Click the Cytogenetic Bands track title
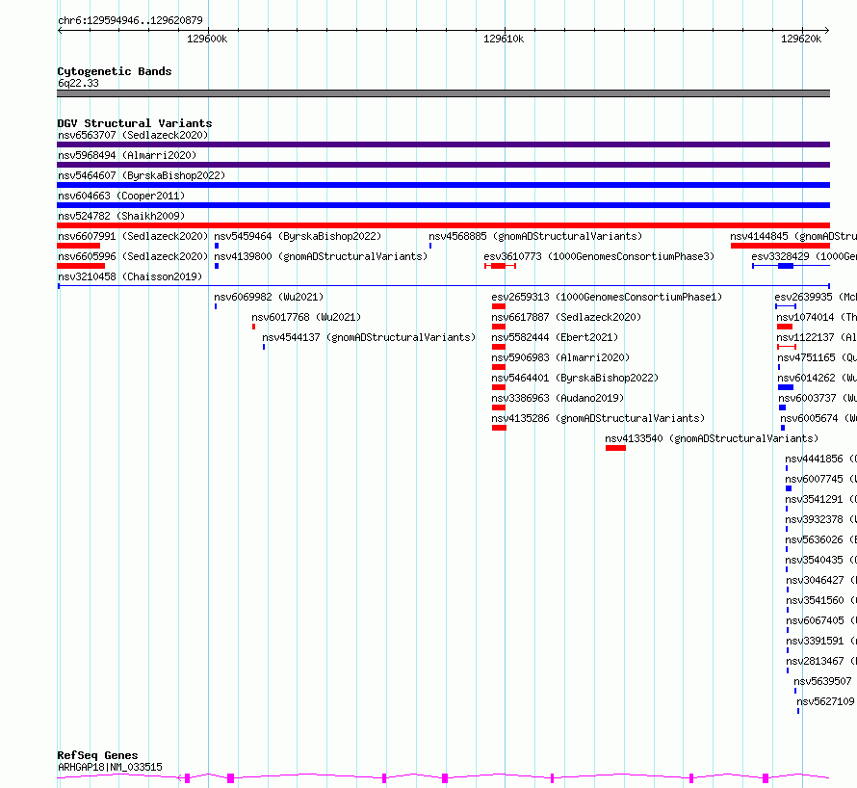 115,71
